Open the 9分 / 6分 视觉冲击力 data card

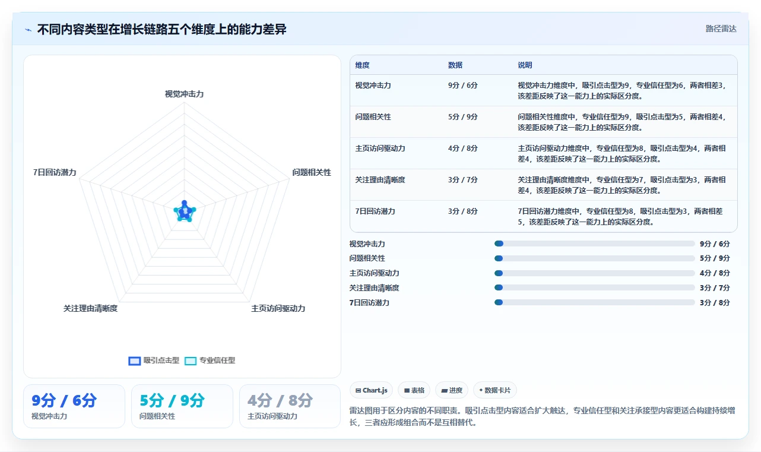pyautogui.click(x=74, y=406)
